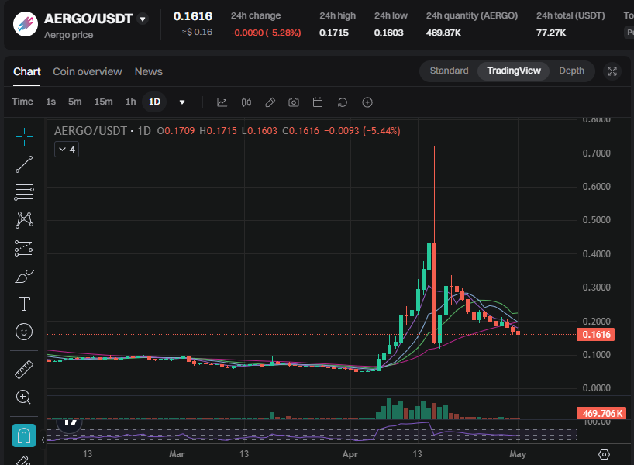The image size is (634, 465).
Task: Open the AERGO/USDT pair dropdown
Action: pyautogui.click(x=143, y=19)
